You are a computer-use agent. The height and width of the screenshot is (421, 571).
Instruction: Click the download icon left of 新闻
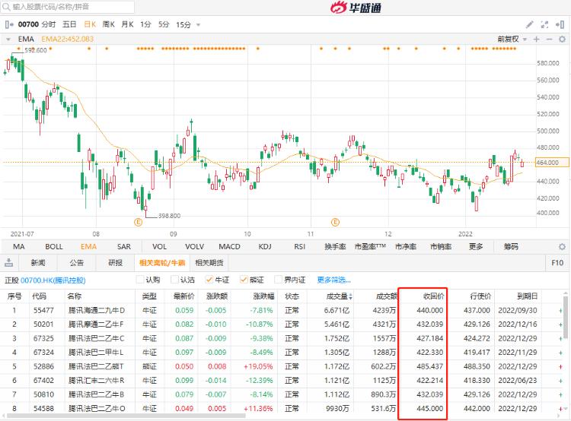click(x=9, y=263)
